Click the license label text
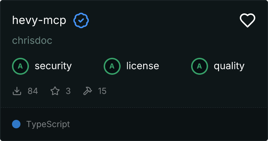268x141 pixels. 142,66
